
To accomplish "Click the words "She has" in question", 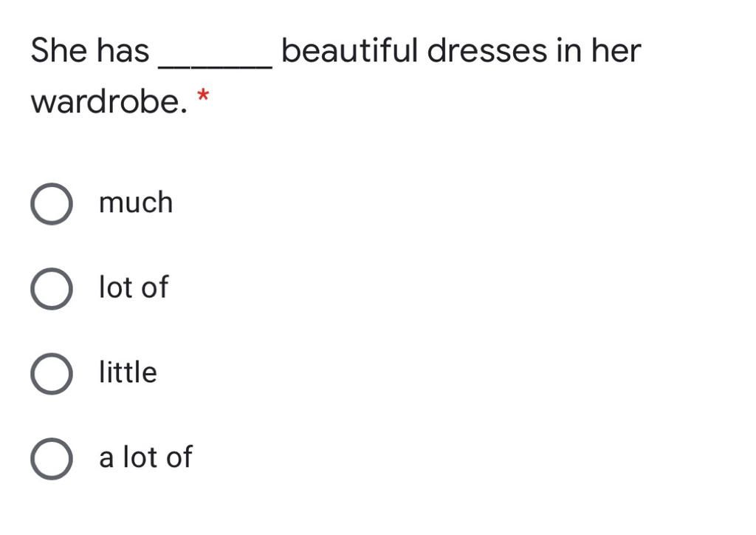I will click(90, 50).
